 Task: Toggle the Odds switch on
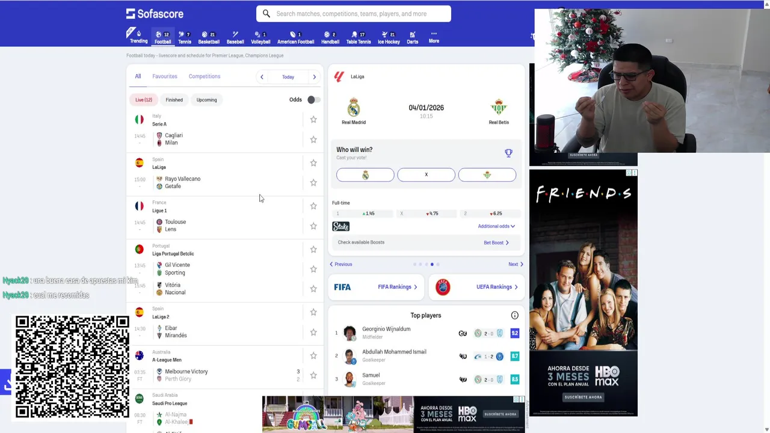click(x=314, y=100)
